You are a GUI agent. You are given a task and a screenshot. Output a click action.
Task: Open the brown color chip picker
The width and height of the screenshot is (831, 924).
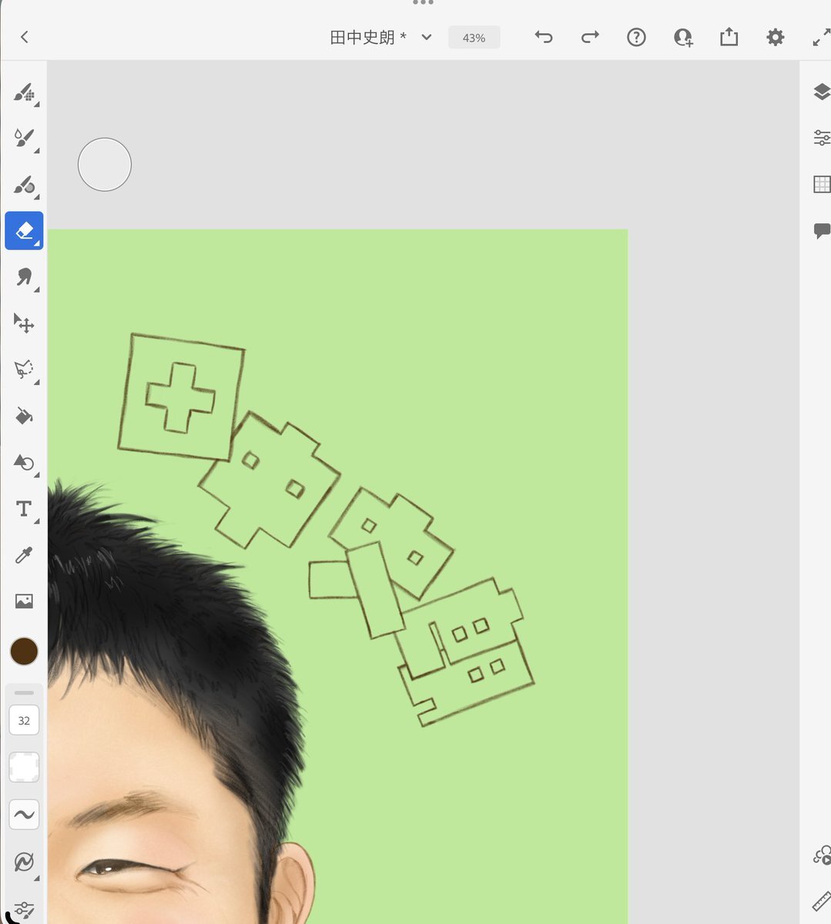click(x=24, y=651)
